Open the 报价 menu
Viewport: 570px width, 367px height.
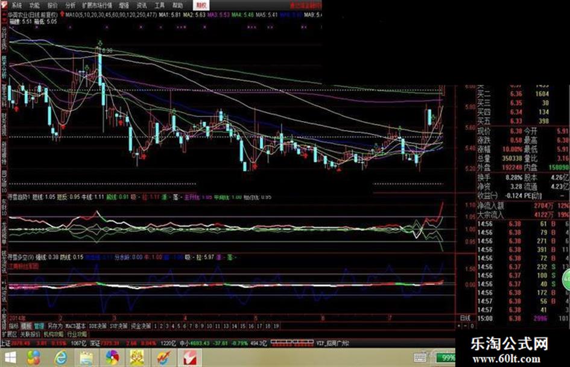[52, 5]
